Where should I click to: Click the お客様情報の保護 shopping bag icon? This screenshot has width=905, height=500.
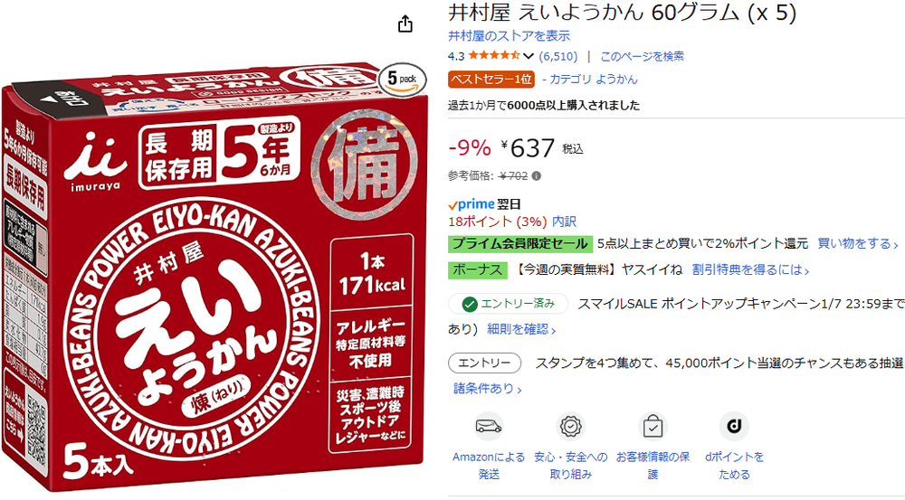[x=653, y=428]
